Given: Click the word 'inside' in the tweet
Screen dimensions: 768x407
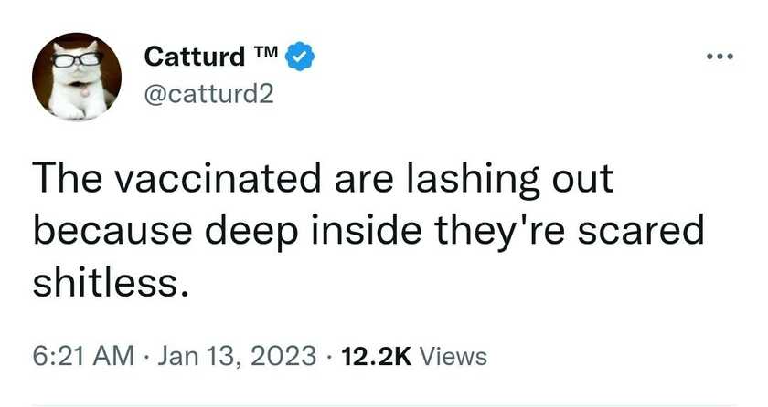Looking at the screenshot, I should click(367, 230).
